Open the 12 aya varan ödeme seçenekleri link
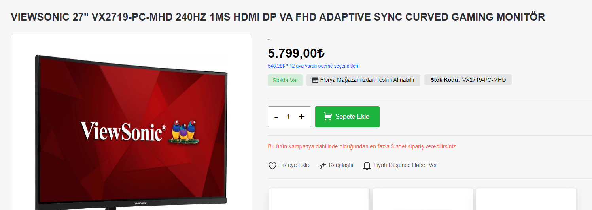The width and height of the screenshot is (592, 210). [313, 66]
